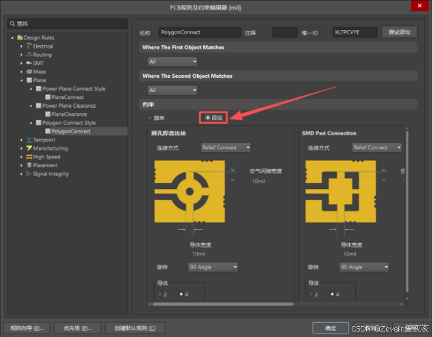Click the 规则向导 (R) button

point(27,328)
